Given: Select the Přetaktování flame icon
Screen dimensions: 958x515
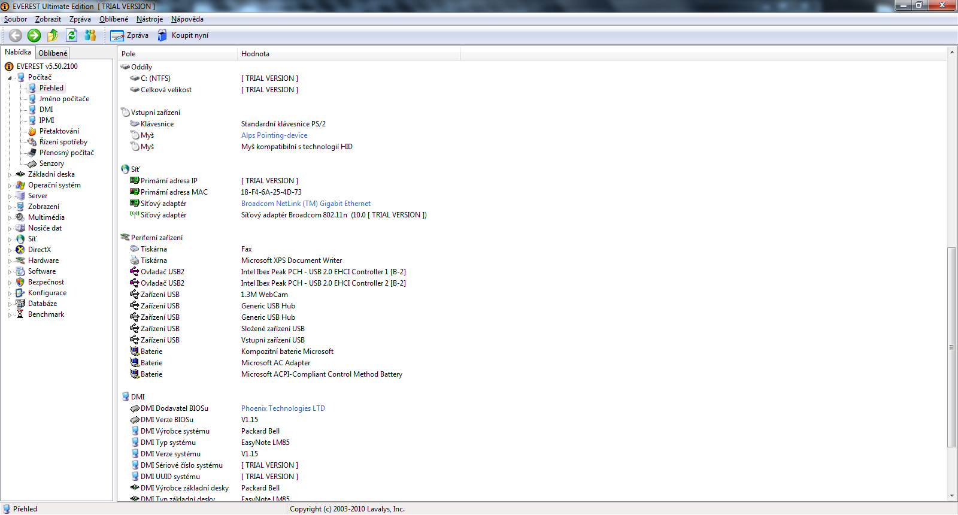Looking at the screenshot, I should 32,131.
